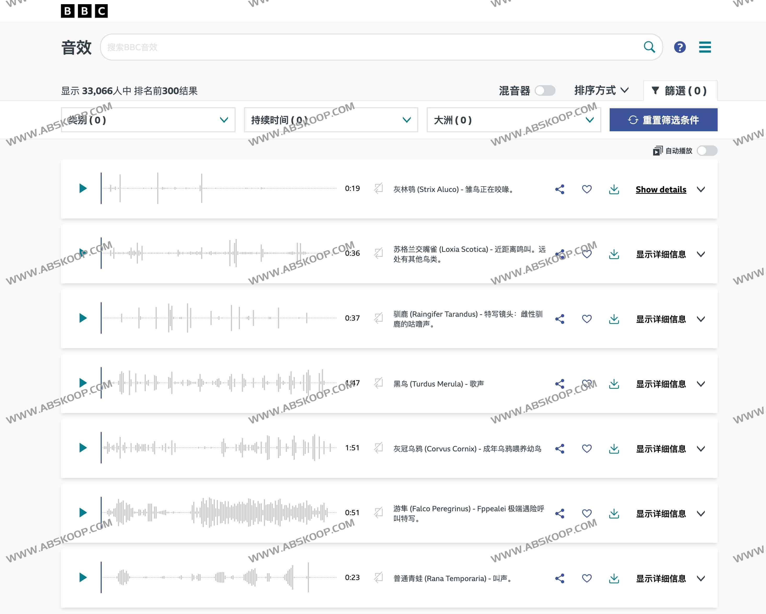Open the 持续时间 duration filter
Image resolution: width=766 pixels, height=614 pixels.
[331, 120]
